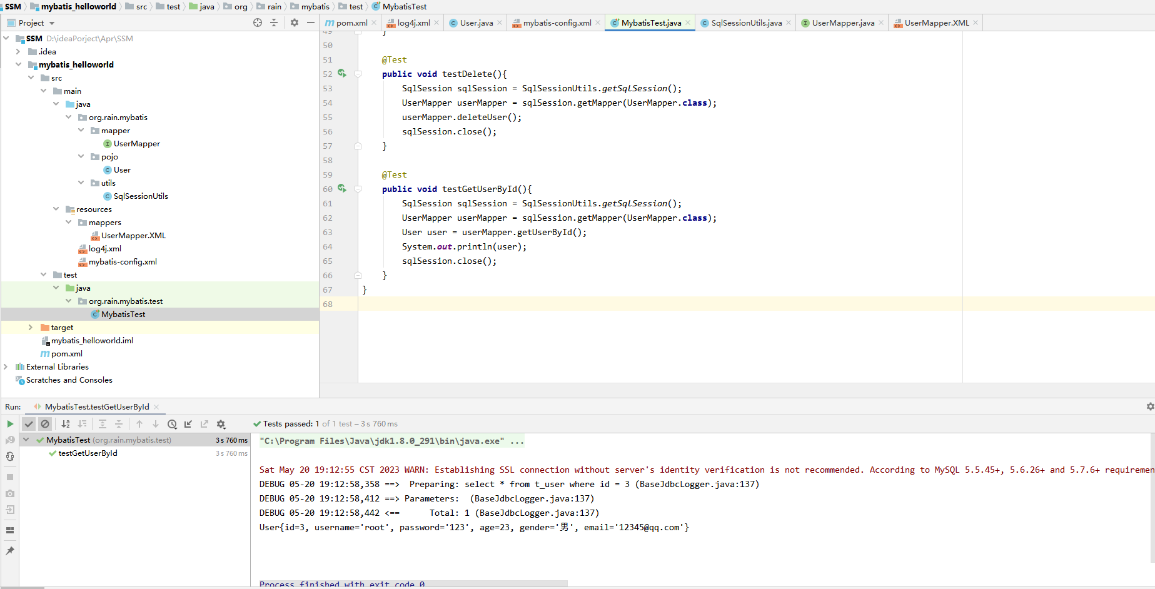The height and width of the screenshot is (589, 1155).
Task: Run testDelete via gutter icon
Action: pyautogui.click(x=342, y=73)
